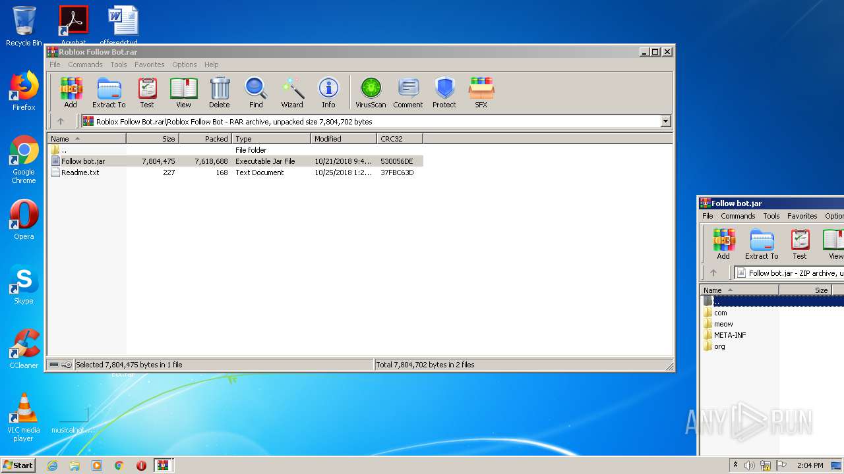This screenshot has width=844, height=474.
Task: Sort by the Type column header
Action: click(271, 139)
